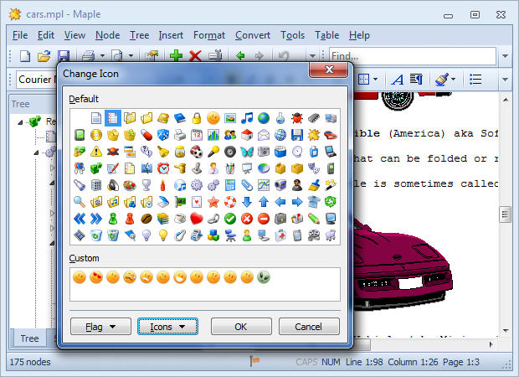Close the Change Icon dialog with X
This screenshot has height=377, width=519.
click(329, 70)
